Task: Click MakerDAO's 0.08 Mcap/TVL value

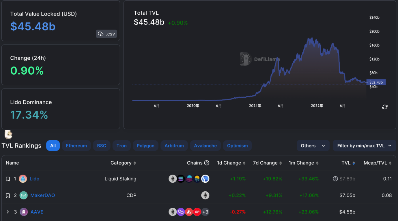Action: click(x=387, y=195)
